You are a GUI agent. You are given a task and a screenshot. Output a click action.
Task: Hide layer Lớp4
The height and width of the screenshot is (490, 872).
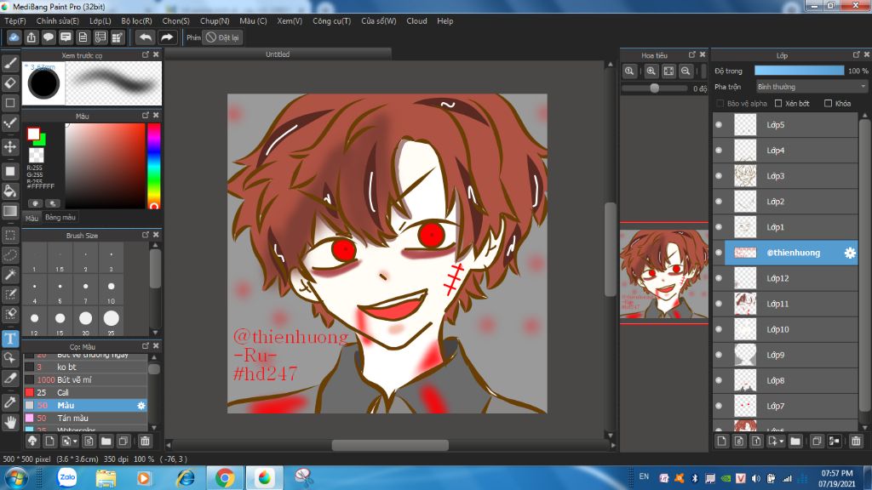pos(719,151)
